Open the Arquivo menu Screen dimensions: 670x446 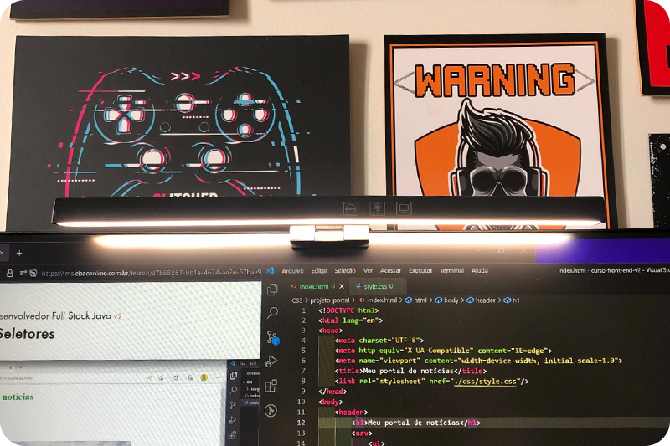click(x=292, y=271)
